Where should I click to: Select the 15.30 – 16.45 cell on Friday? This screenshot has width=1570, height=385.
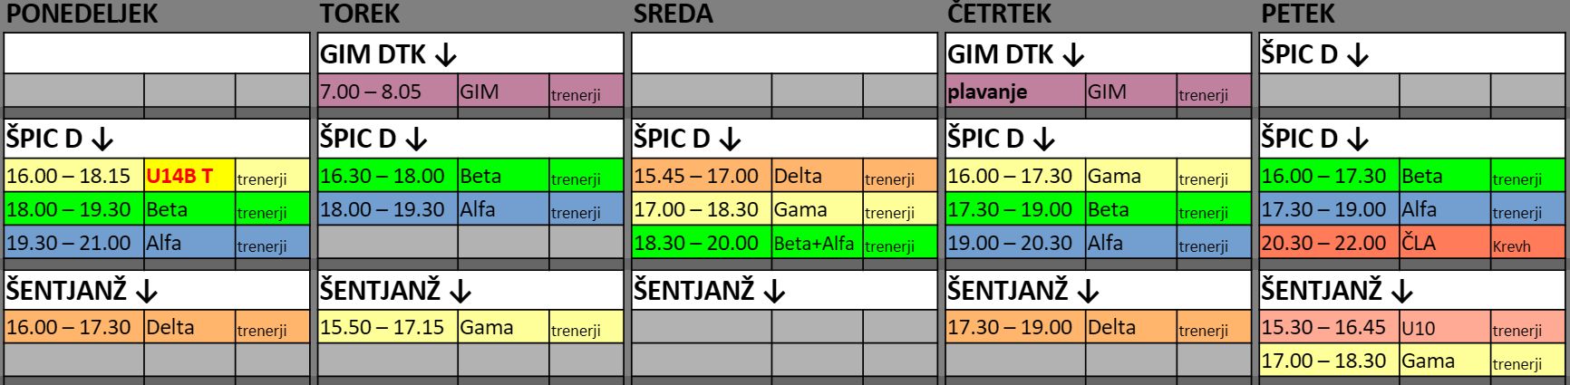[1328, 328]
